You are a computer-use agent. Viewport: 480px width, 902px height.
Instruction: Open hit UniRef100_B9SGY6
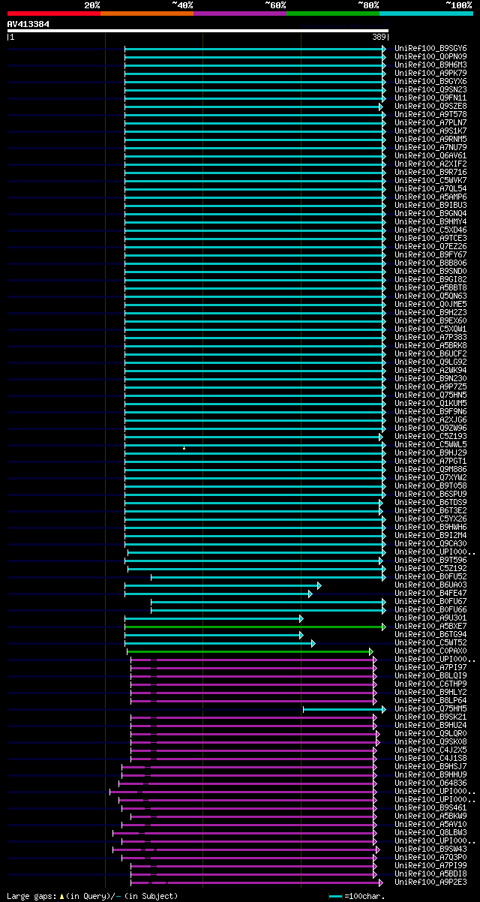click(x=430, y=48)
